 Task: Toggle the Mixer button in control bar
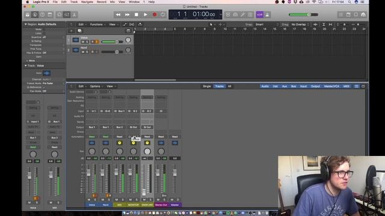coord(67,14)
